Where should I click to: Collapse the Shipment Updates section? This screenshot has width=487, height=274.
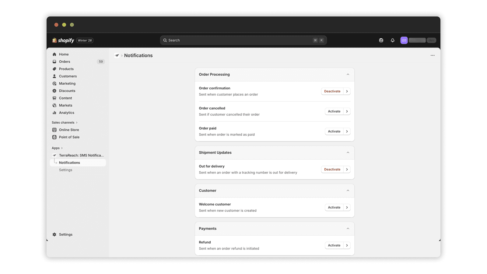pos(348,153)
